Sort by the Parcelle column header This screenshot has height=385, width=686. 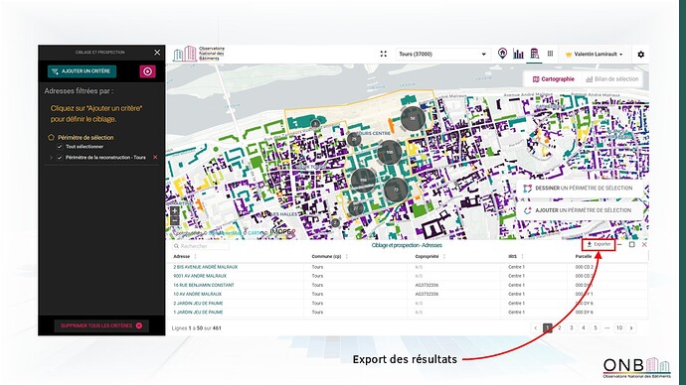(584, 257)
